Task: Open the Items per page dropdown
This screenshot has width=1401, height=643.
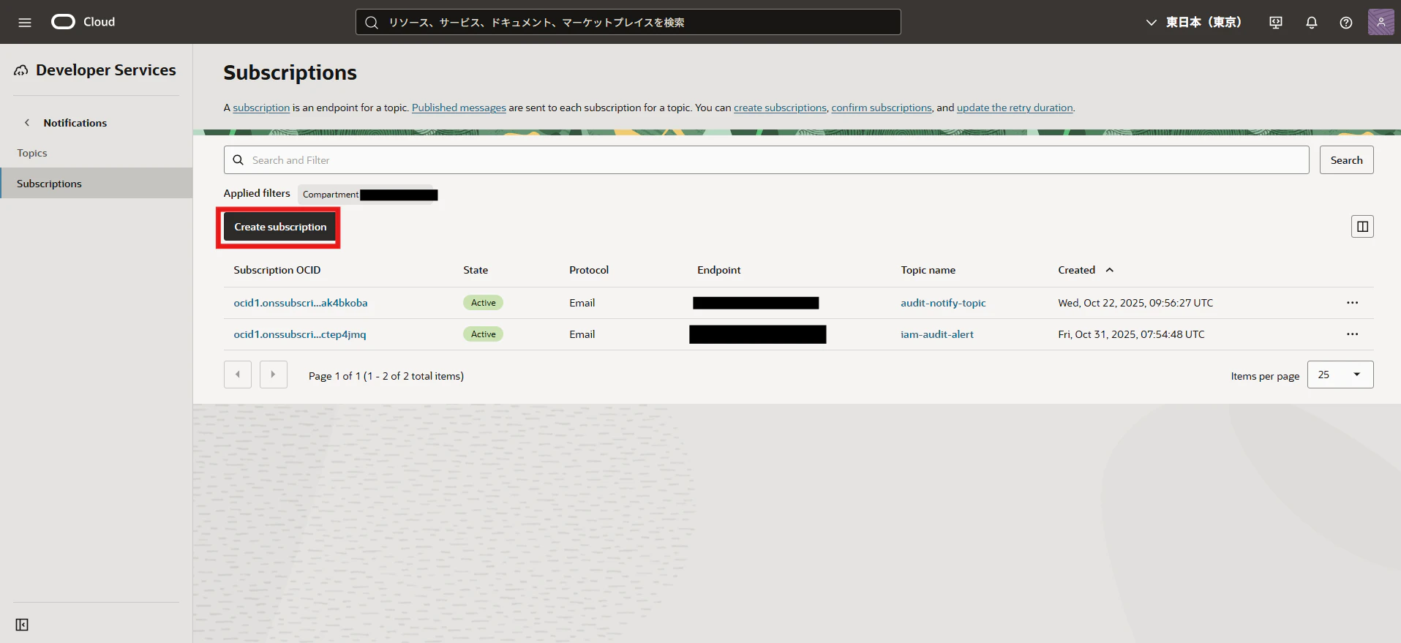Action: pyautogui.click(x=1340, y=375)
